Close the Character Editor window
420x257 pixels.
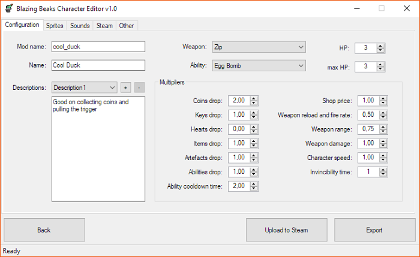pos(407,8)
